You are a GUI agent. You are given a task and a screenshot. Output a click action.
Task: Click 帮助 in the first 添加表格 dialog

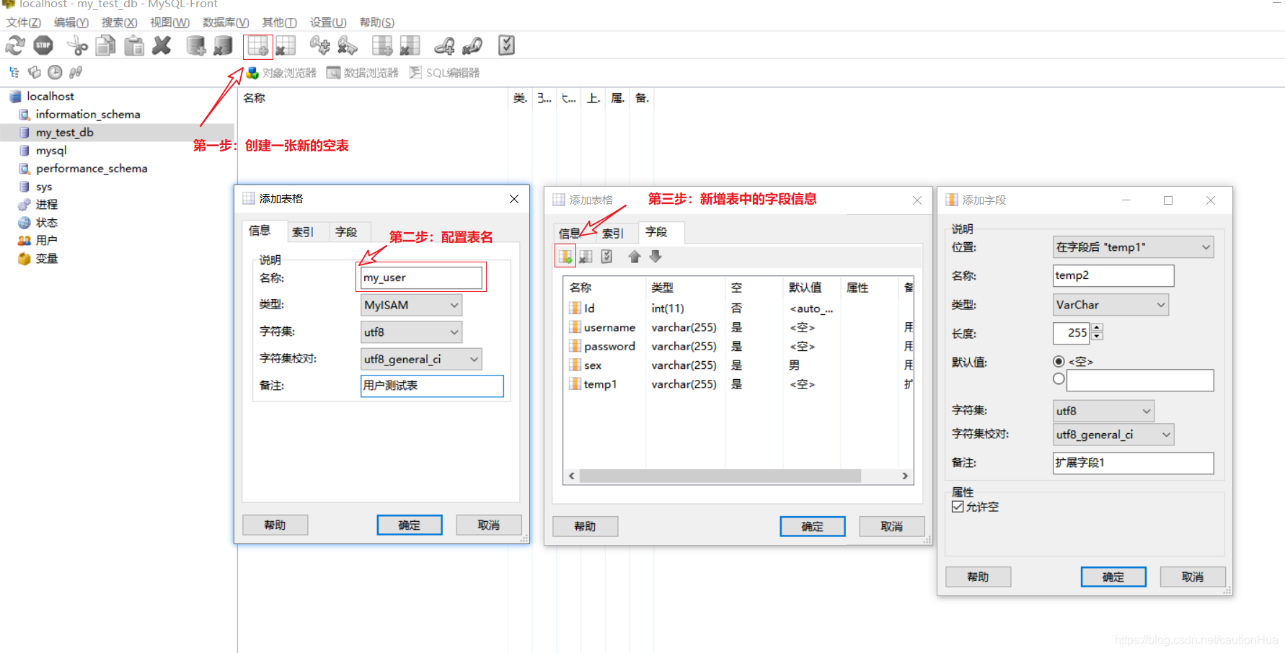(275, 525)
